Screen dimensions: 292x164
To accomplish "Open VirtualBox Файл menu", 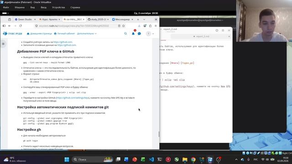I will point(6,7).
